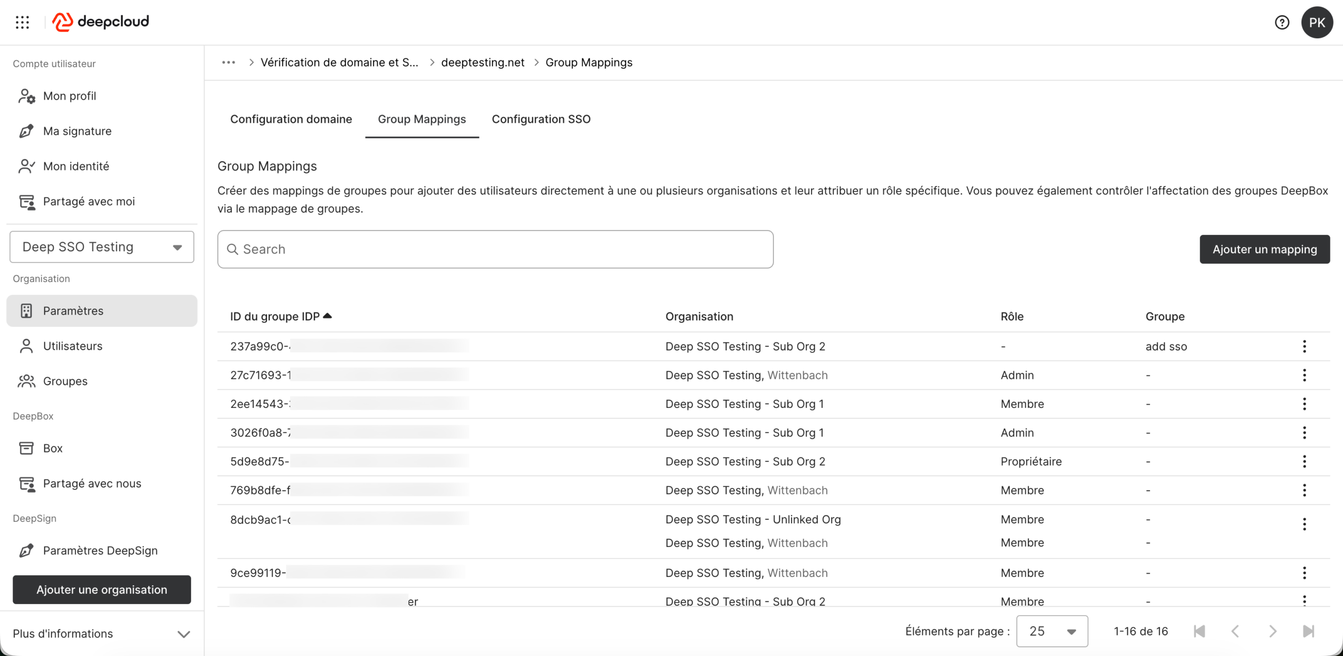
Task: Open three-dot menu for 5d9e8d75 mapping
Action: [x=1304, y=461]
